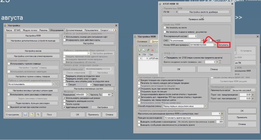Close the Настройка window
This screenshot has height=140, width=261.
tap(116, 26)
